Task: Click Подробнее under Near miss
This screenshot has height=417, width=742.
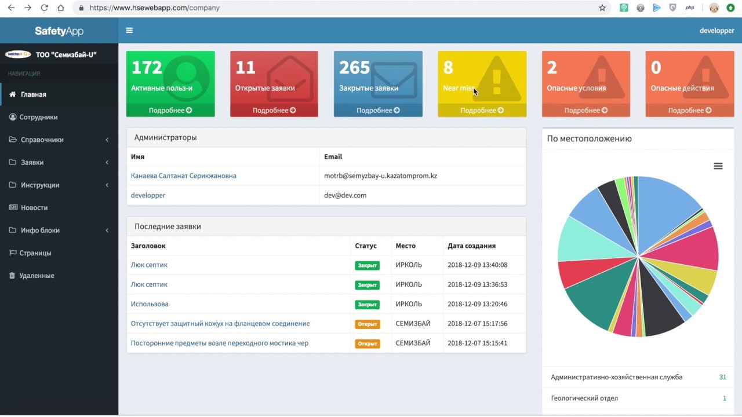Action: click(x=482, y=110)
